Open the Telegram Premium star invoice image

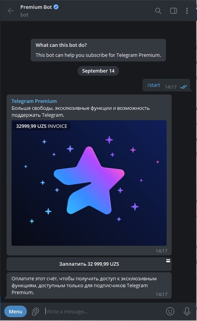[89, 183]
